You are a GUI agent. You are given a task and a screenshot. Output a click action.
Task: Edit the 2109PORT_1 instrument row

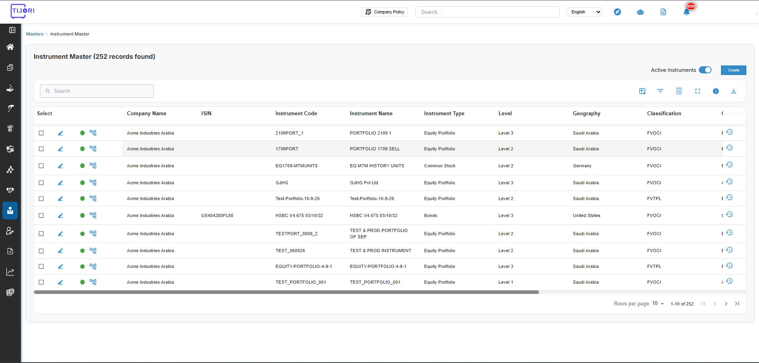tap(61, 133)
